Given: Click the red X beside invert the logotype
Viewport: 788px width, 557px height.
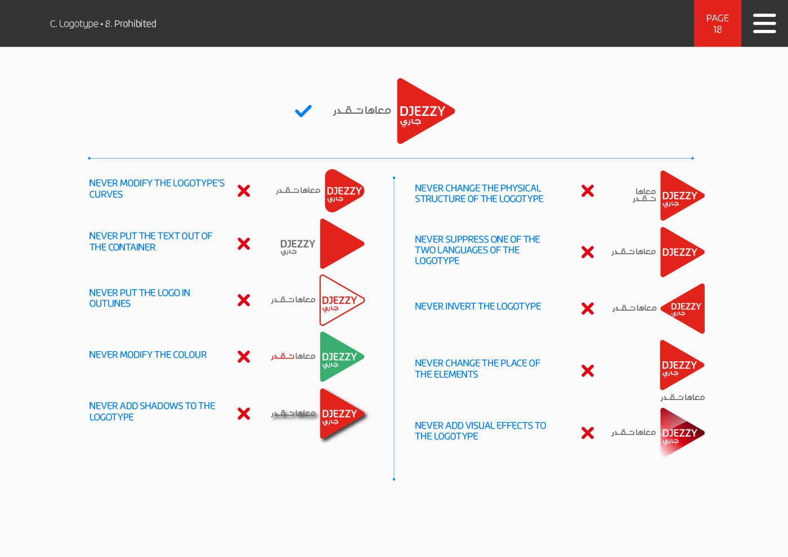Looking at the screenshot, I should click(x=588, y=308).
